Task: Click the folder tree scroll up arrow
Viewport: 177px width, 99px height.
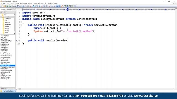Action: (x=15, y=15)
